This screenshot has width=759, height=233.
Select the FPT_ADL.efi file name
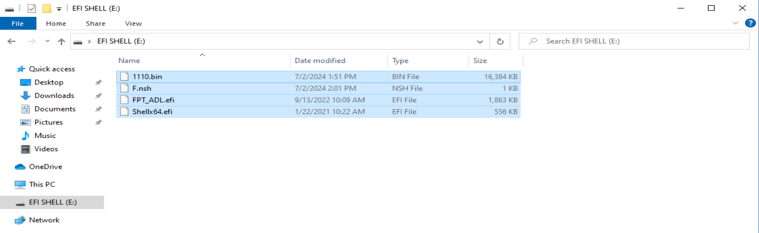[x=153, y=100]
